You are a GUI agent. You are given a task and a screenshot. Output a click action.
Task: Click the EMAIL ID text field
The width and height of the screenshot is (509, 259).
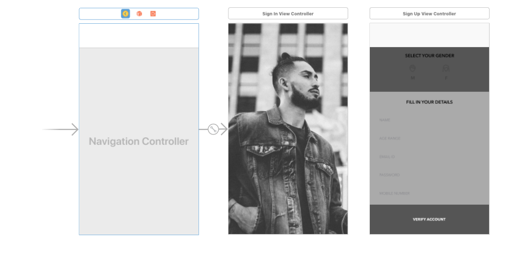(429, 157)
